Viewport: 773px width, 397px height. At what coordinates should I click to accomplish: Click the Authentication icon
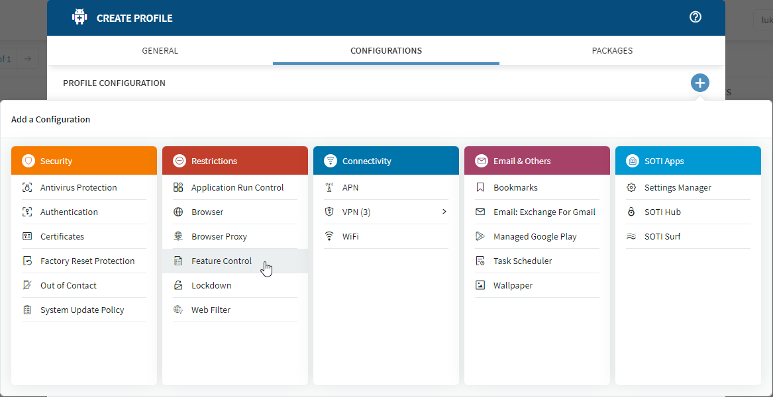click(x=27, y=212)
